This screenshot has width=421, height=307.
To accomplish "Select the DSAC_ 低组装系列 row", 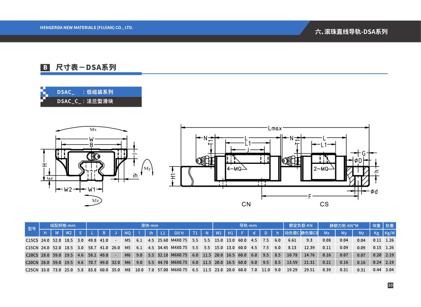I will 91,92.
